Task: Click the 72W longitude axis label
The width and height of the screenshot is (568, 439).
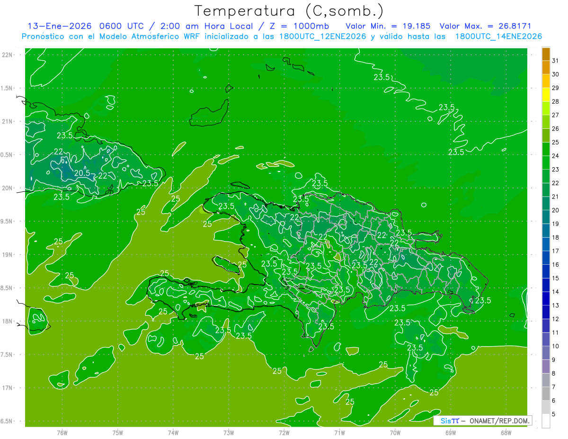Action: [284, 432]
